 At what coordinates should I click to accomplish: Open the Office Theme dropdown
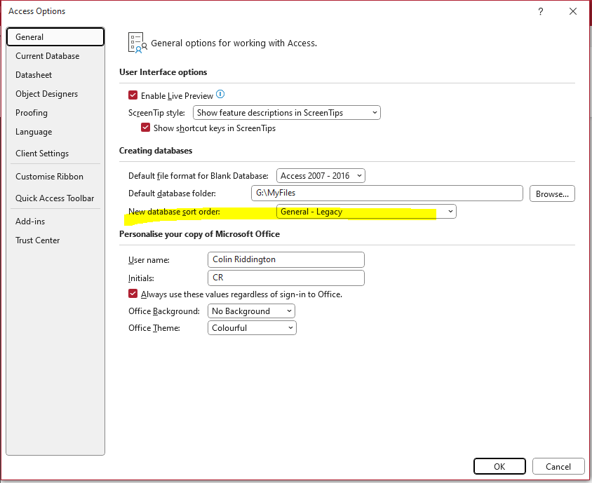[252, 327]
